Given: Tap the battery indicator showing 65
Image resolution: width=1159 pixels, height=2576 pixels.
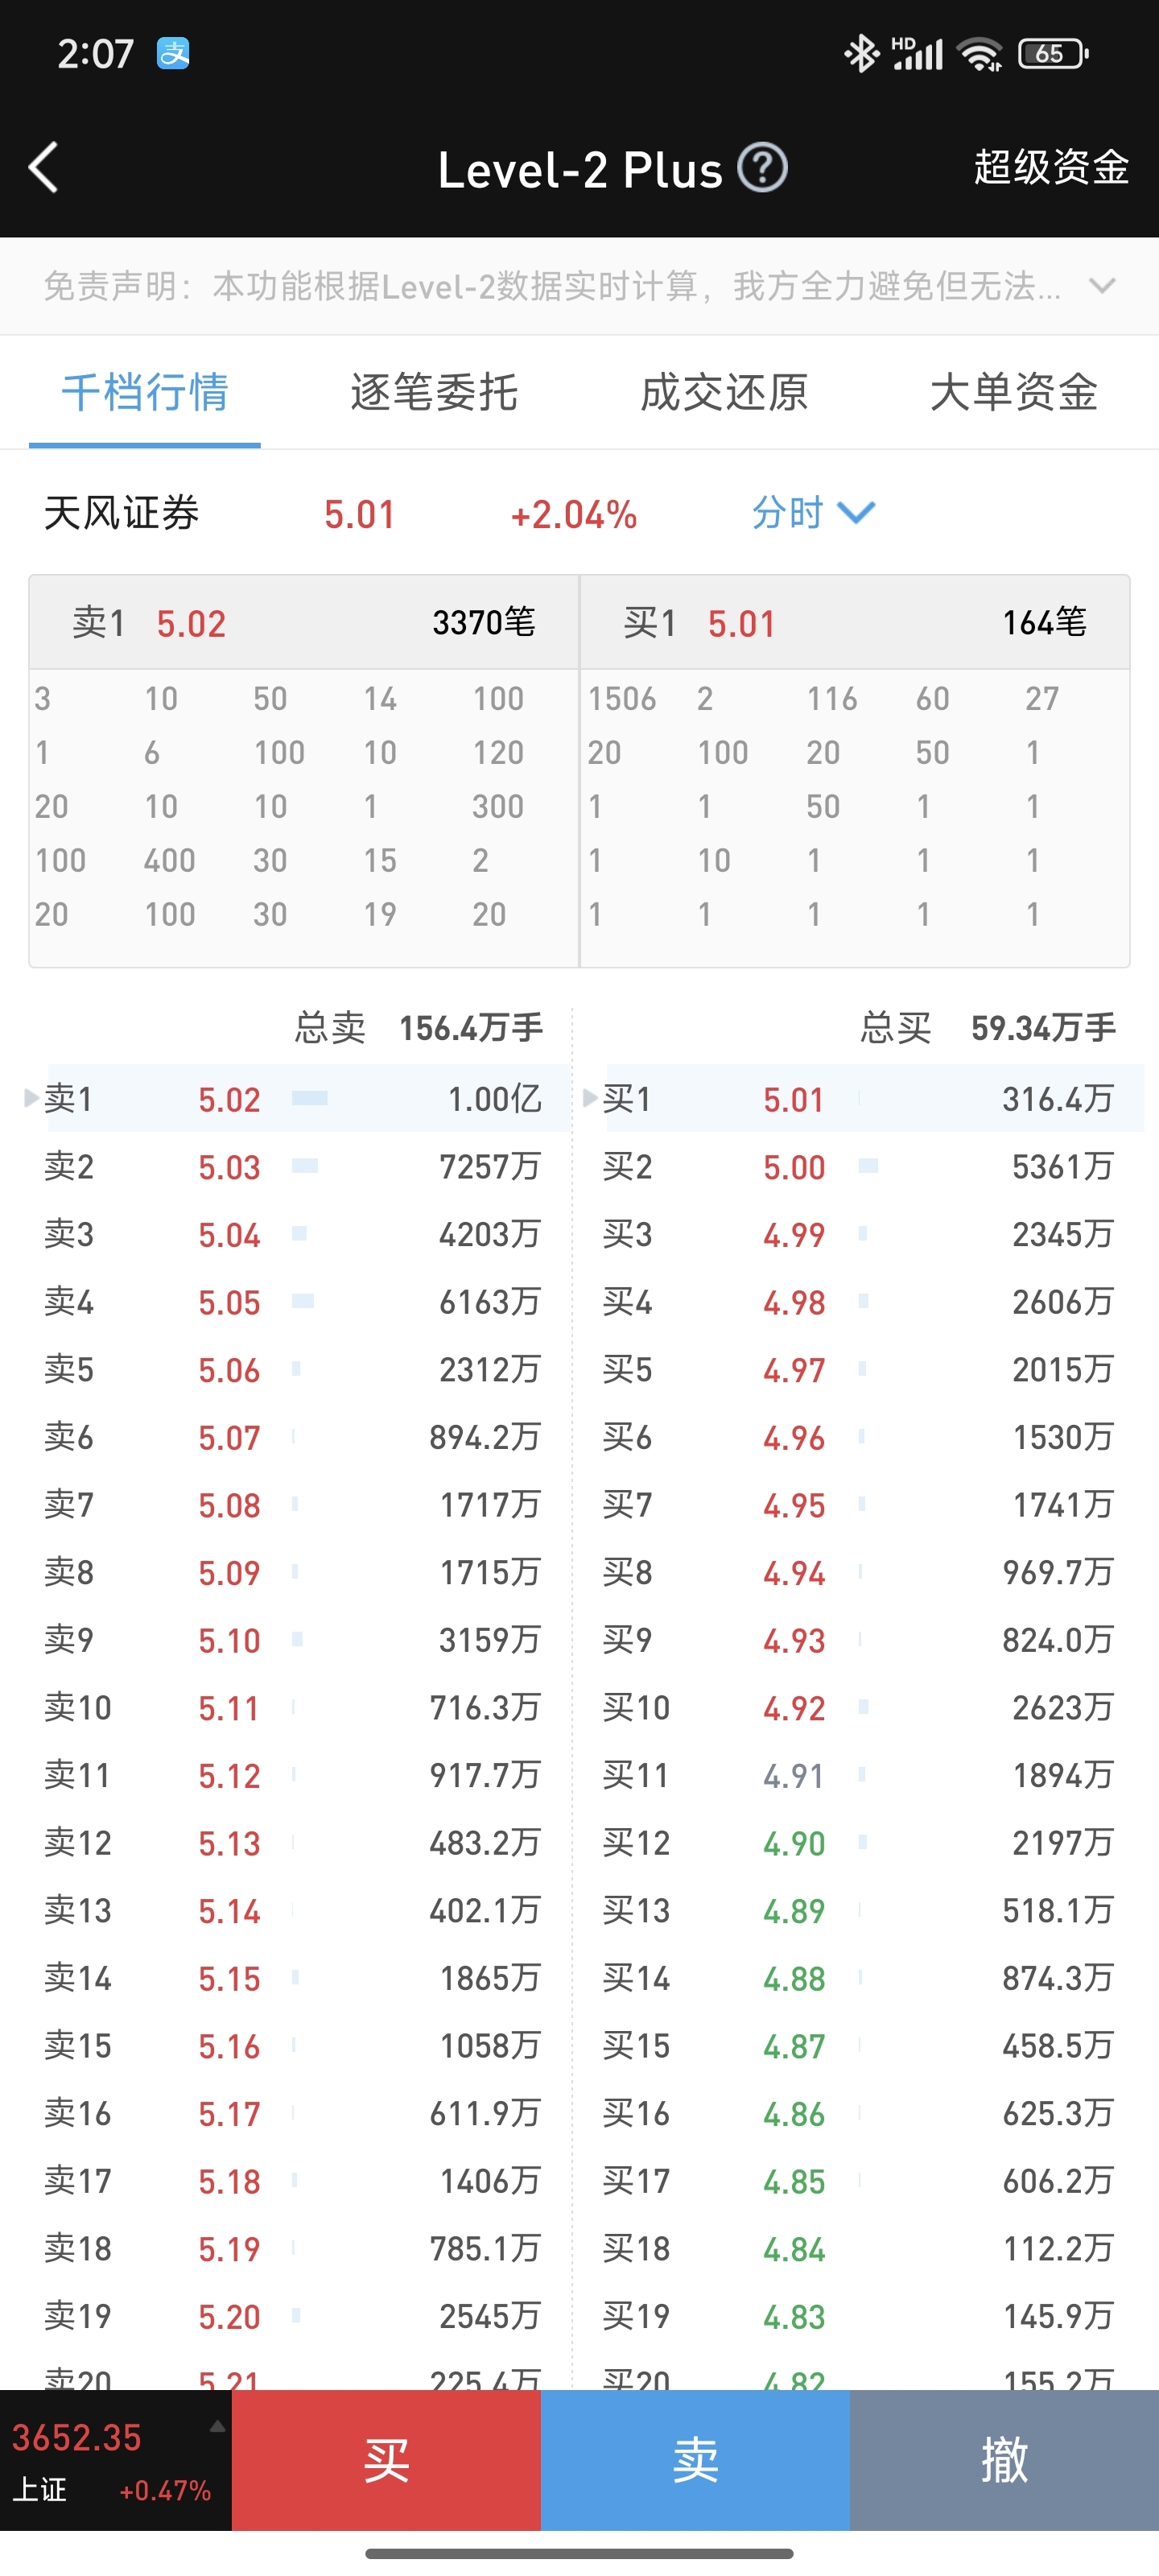Looking at the screenshot, I should point(1053,53).
